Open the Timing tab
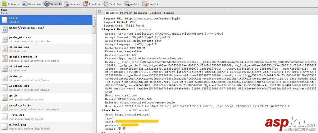 [x=169, y=13]
